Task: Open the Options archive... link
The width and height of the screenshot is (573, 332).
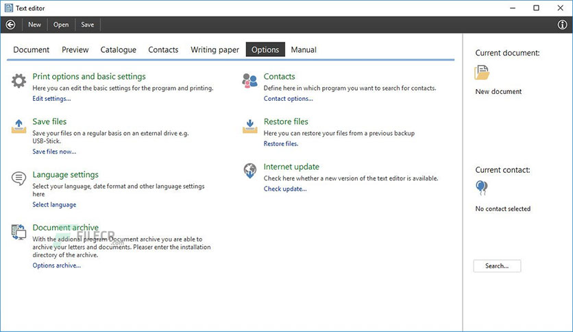Action: pyautogui.click(x=57, y=265)
